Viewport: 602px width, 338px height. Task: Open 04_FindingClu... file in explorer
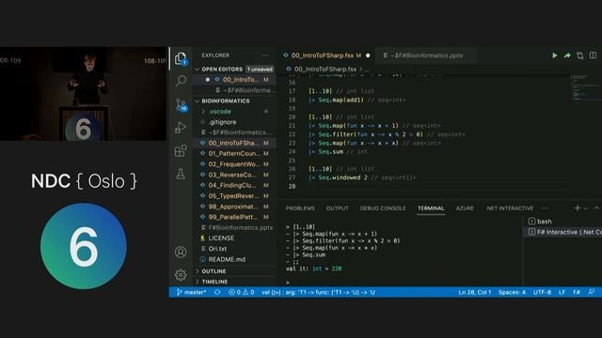[x=234, y=185]
